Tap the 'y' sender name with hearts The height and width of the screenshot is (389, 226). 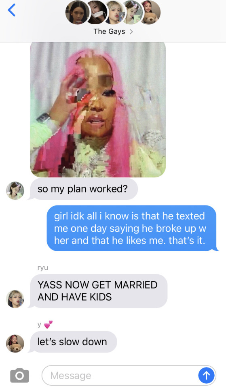click(45, 325)
